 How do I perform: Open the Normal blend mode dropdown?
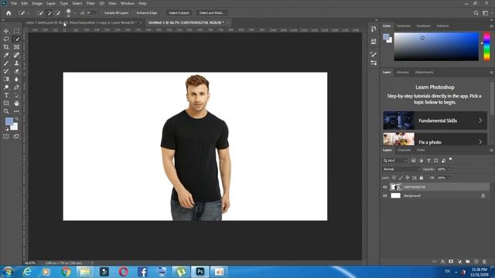pyautogui.click(x=401, y=169)
